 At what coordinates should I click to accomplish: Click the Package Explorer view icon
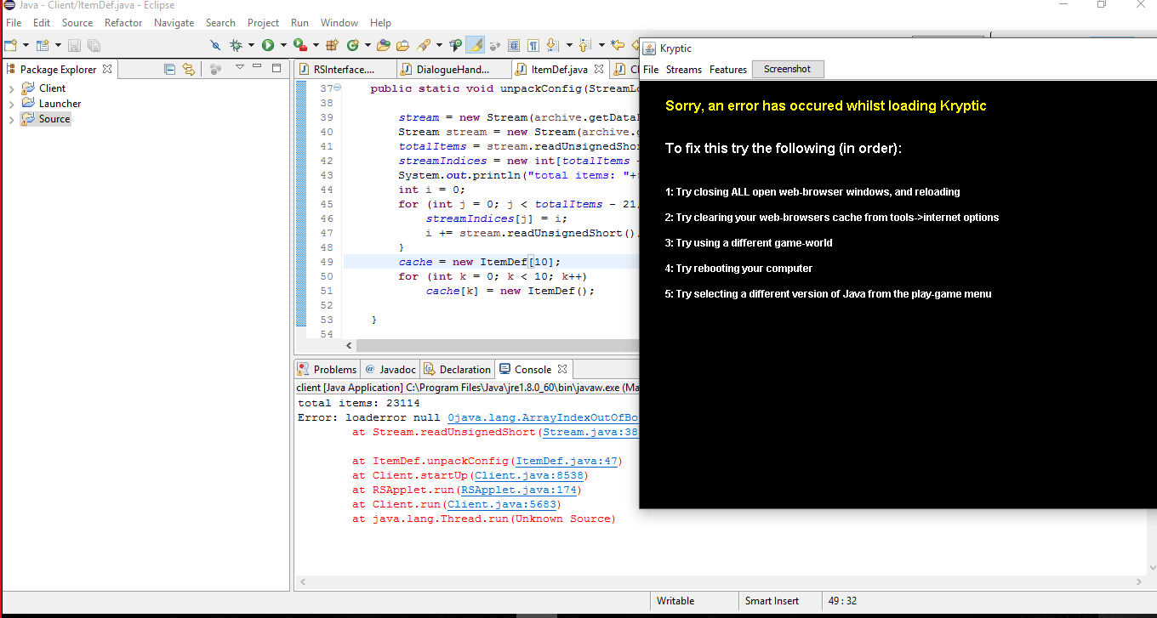11,70
